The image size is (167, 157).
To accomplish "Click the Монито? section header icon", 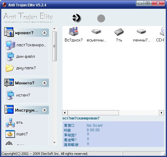I will tap(9, 83).
